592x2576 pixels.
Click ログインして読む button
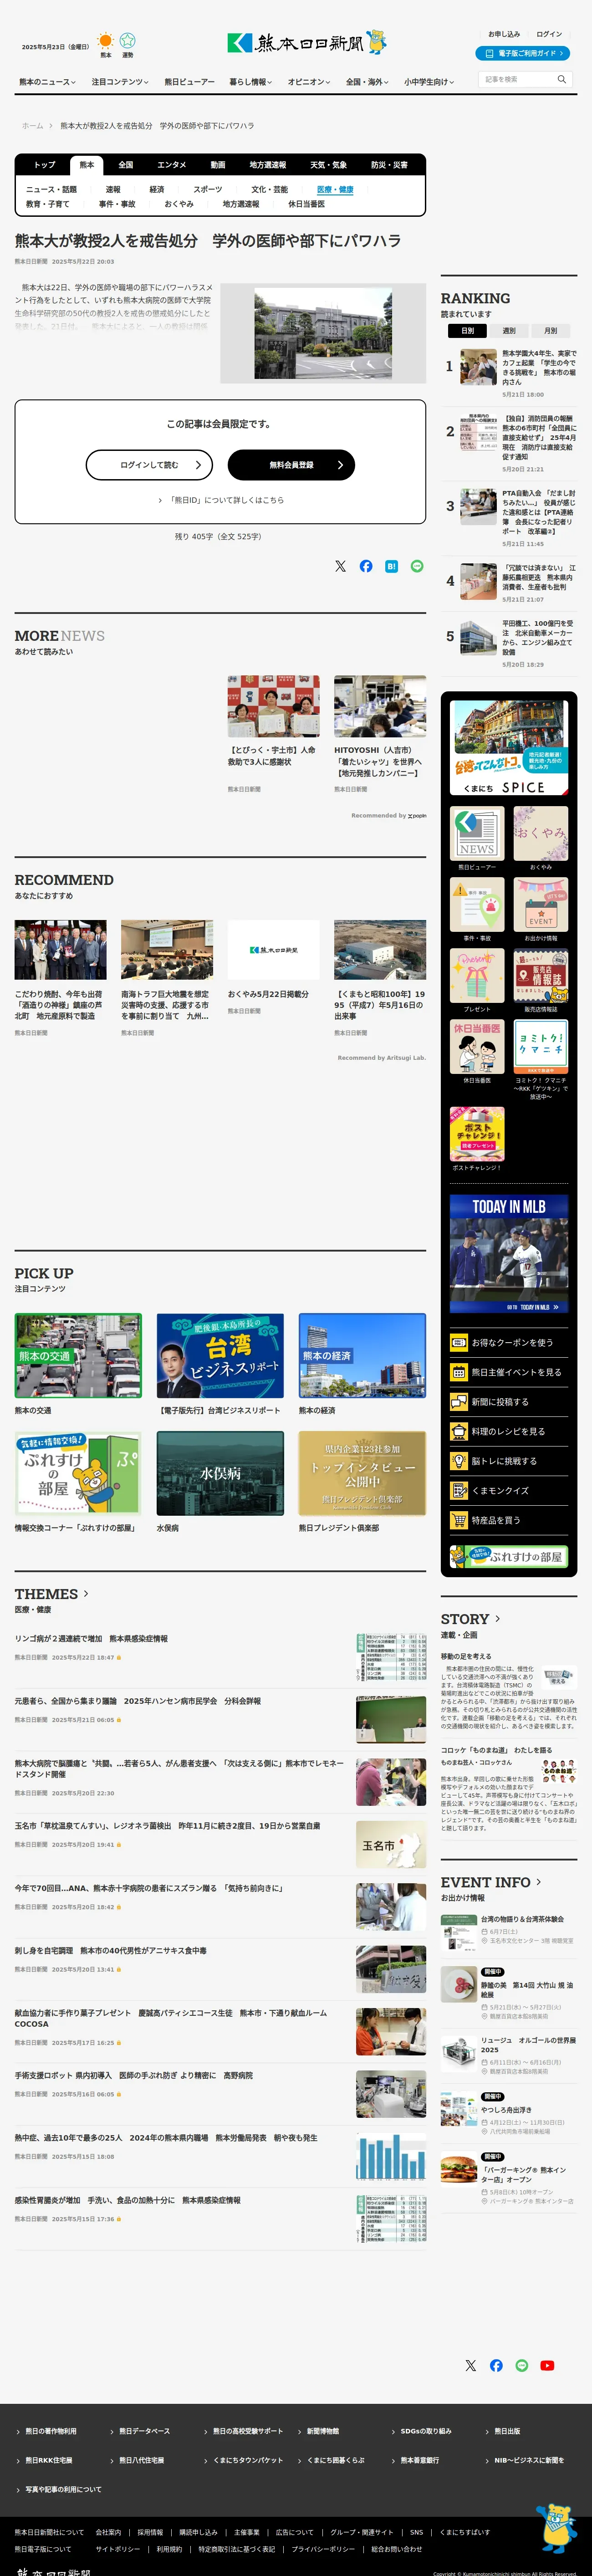coord(150,465)
